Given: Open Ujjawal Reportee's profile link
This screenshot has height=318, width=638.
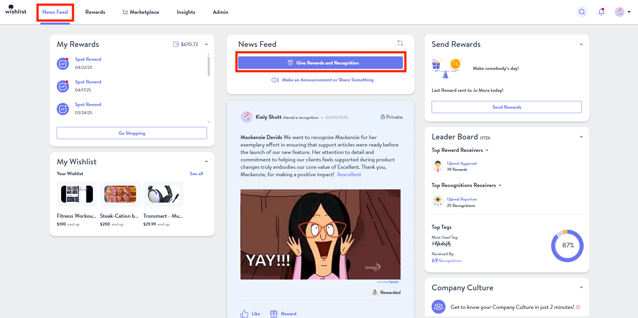Looking at the screenshot, I should pos(462,199).
